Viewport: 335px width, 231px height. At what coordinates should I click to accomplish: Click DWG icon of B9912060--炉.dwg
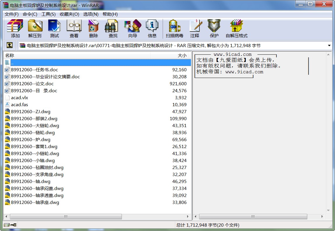7,140
